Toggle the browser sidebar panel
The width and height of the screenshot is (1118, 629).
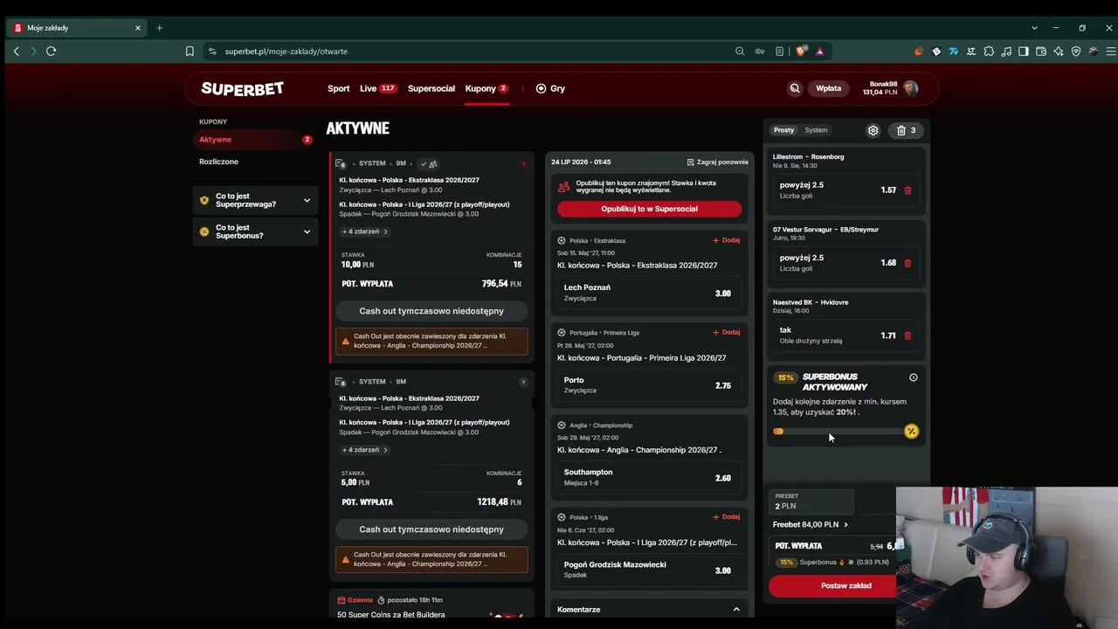(x=1024, y=52)
